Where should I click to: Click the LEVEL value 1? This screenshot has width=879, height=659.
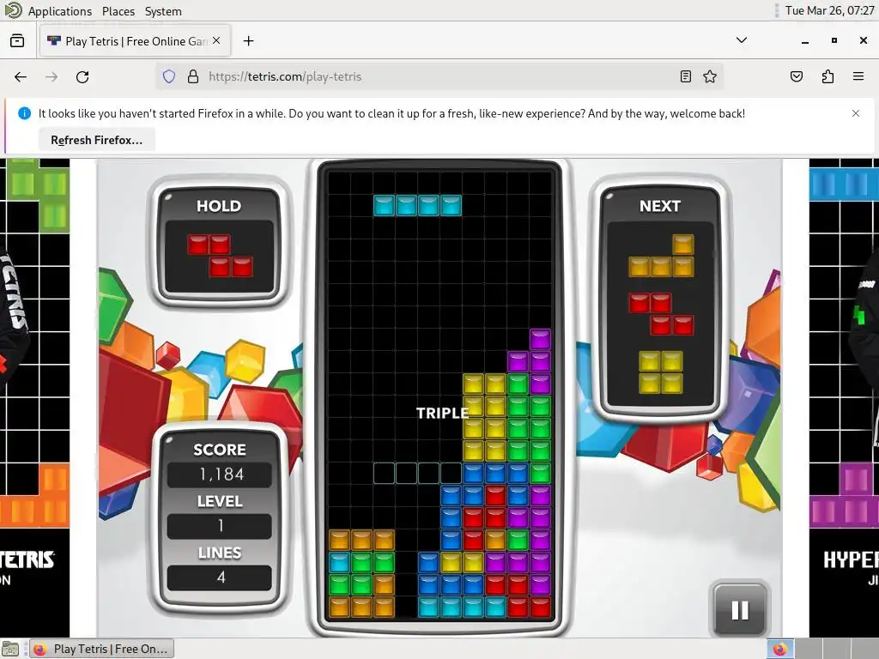pyautogui.click(x=221, y=526)
